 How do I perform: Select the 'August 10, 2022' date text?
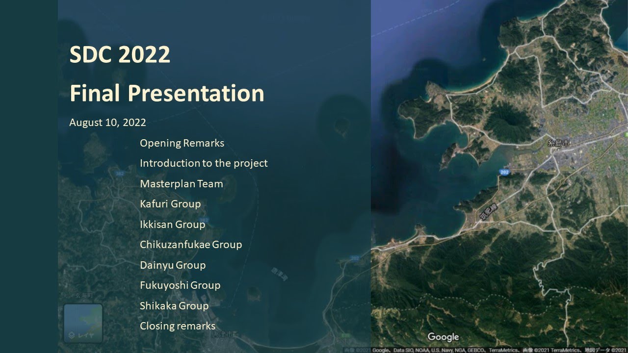coord(107,123)
